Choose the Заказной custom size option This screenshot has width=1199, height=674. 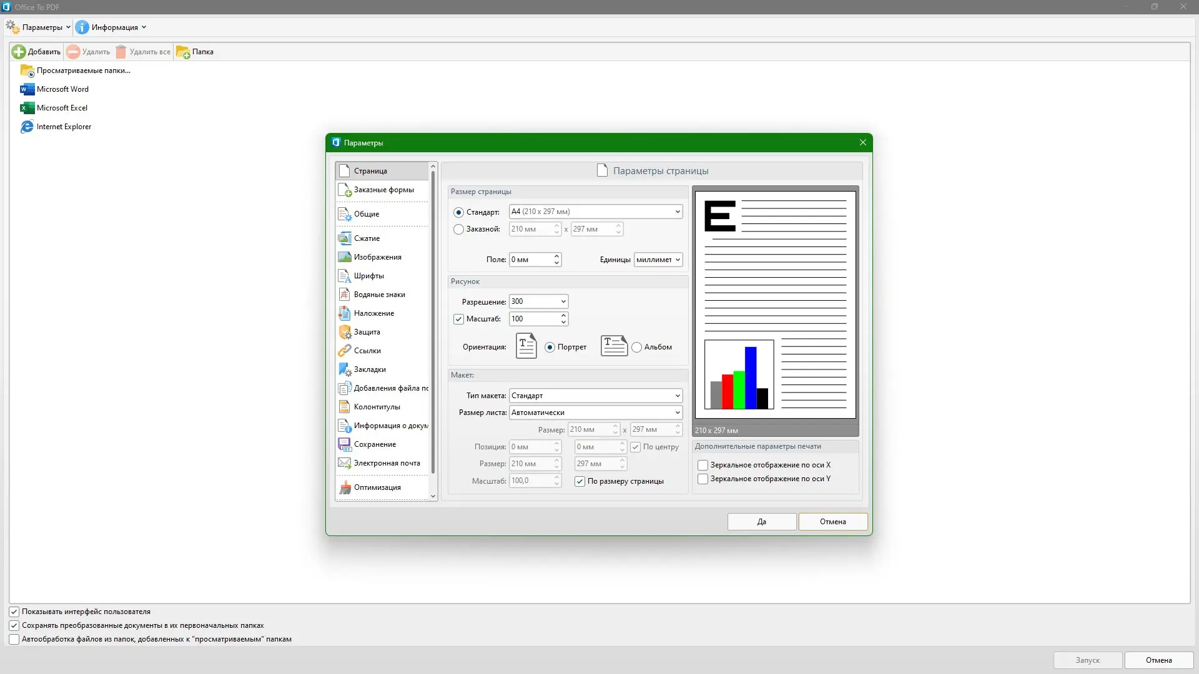point(459,230)
